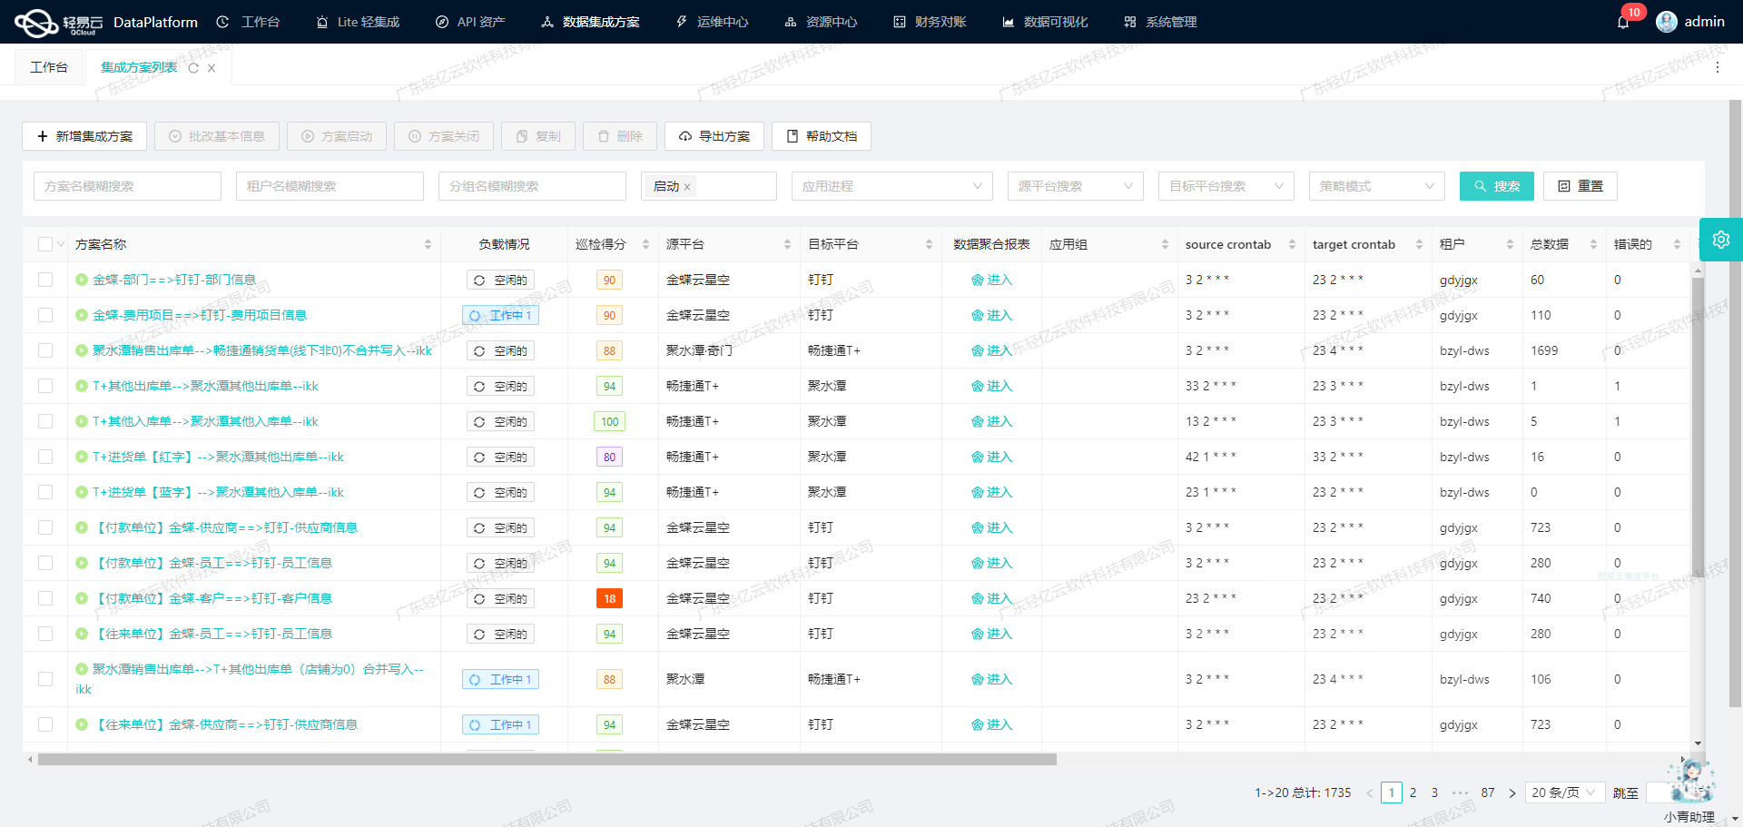Check the 金蝶-部门==>钉钉-部门信息 row checkbox
1743x827 pixels.
pyautogui.click(x=45, y=280)
